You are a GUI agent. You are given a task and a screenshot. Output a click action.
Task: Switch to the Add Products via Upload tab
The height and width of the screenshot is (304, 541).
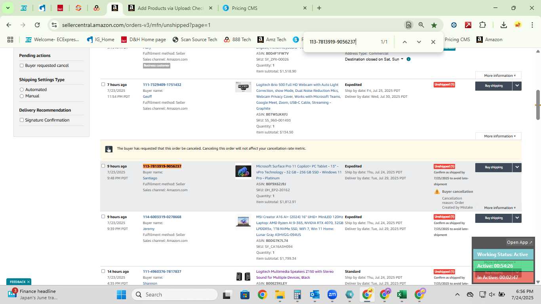click(170, 8)
